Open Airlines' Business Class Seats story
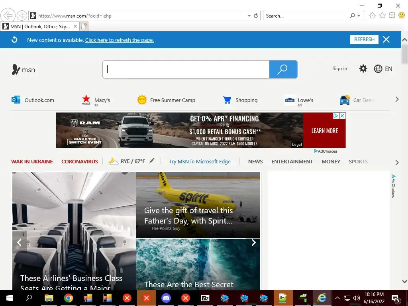408x306 pixels. [x=74, y=231]
